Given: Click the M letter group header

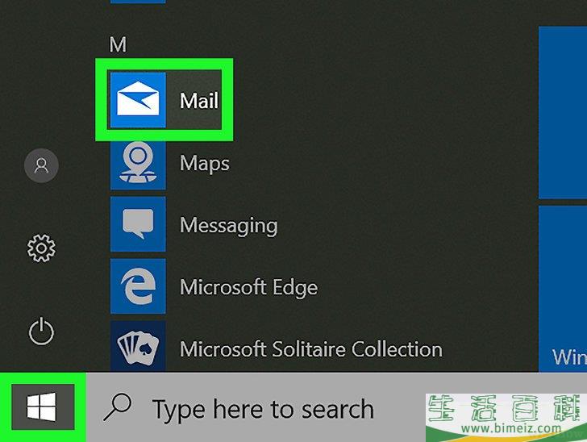Looking at the screenshot, I should [118, 45].
